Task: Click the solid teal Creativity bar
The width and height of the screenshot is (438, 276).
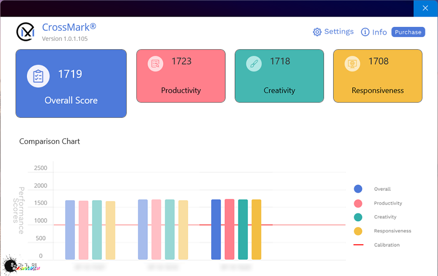Action: 243,229
